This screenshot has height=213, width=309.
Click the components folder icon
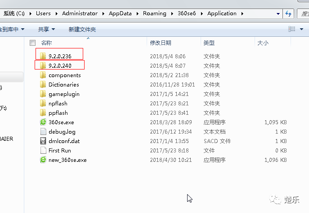coord(43,75)
